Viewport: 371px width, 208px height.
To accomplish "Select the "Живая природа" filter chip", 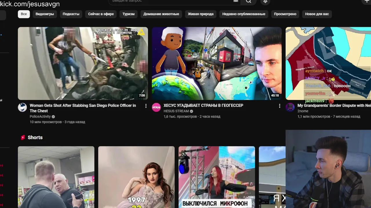I will [x=201, y=14].
